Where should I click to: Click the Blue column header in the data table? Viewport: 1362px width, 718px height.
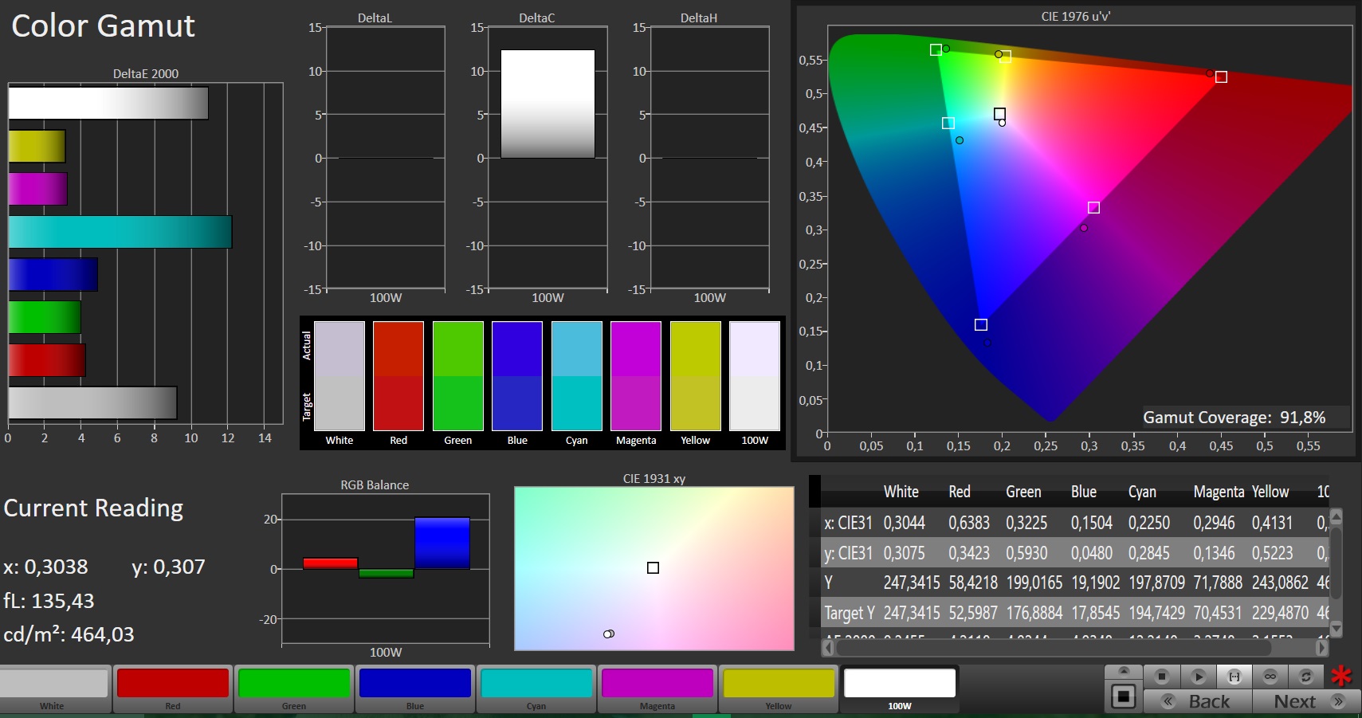(x=1084, y=492)
